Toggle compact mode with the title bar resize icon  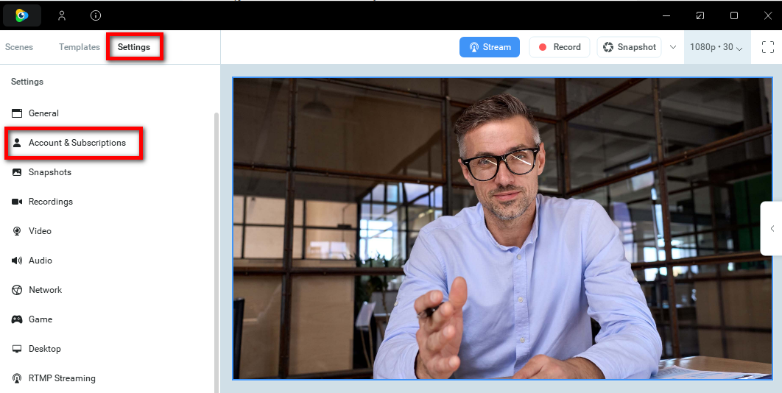pyautogui.click(x=700, y=15)
